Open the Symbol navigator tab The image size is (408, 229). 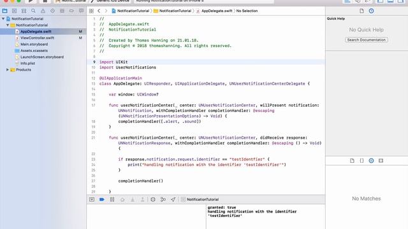[24, 11]
